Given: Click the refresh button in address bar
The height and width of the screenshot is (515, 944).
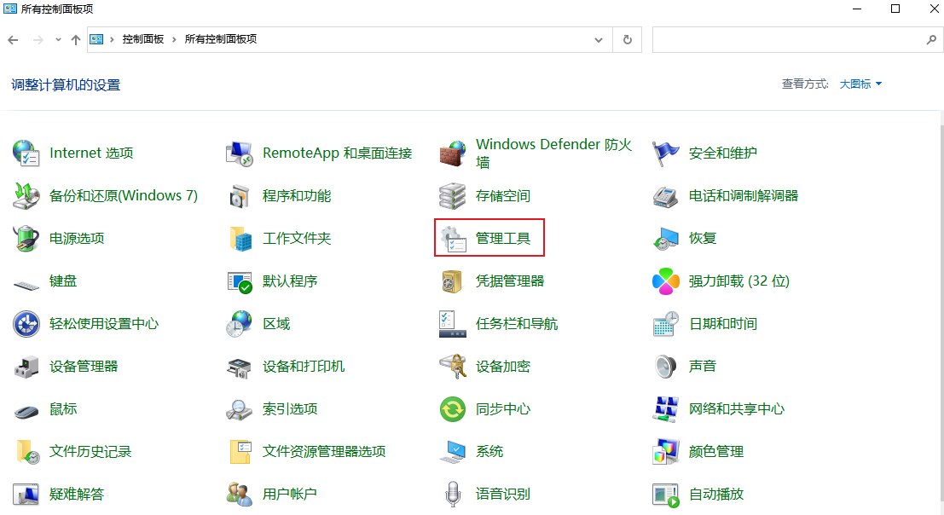Looking at the screenshot, I should tap(627, 38).
